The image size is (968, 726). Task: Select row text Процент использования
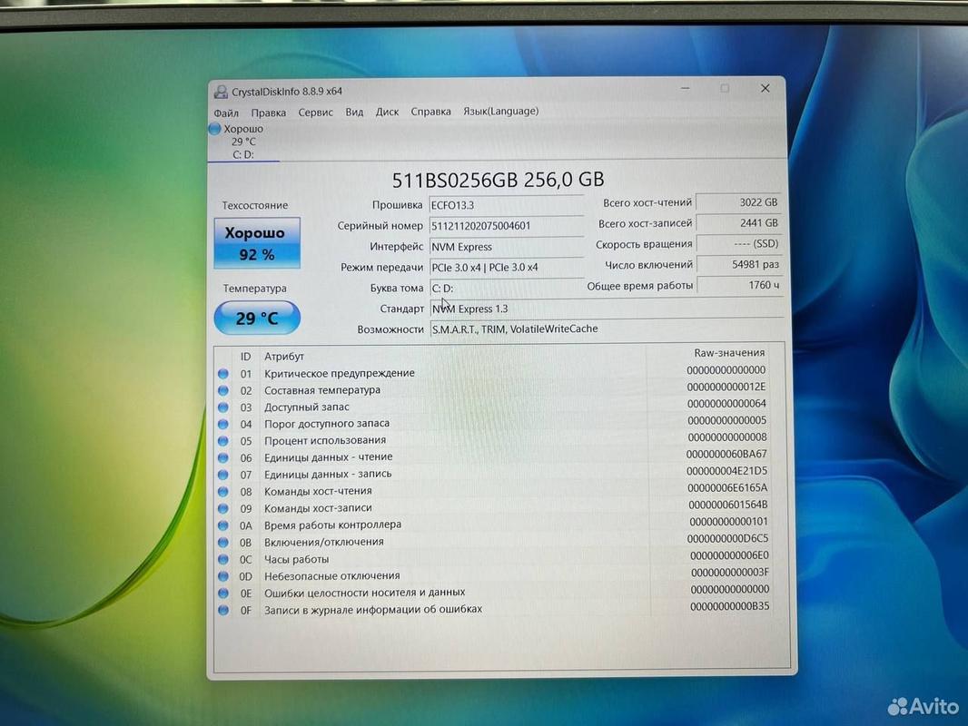point(325,440)
